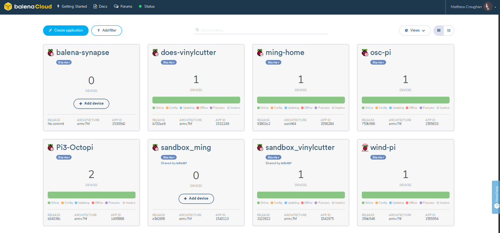Screen dimensions: 500x233
Task: Click App ID 1543113 on sandbox_ming card
Action: pyautogui.click(x=222, y=219)
